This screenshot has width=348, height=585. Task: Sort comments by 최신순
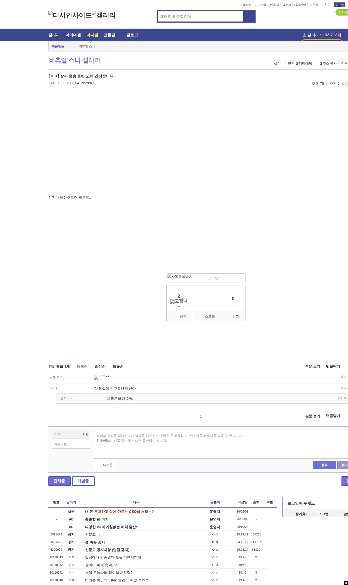100,367
